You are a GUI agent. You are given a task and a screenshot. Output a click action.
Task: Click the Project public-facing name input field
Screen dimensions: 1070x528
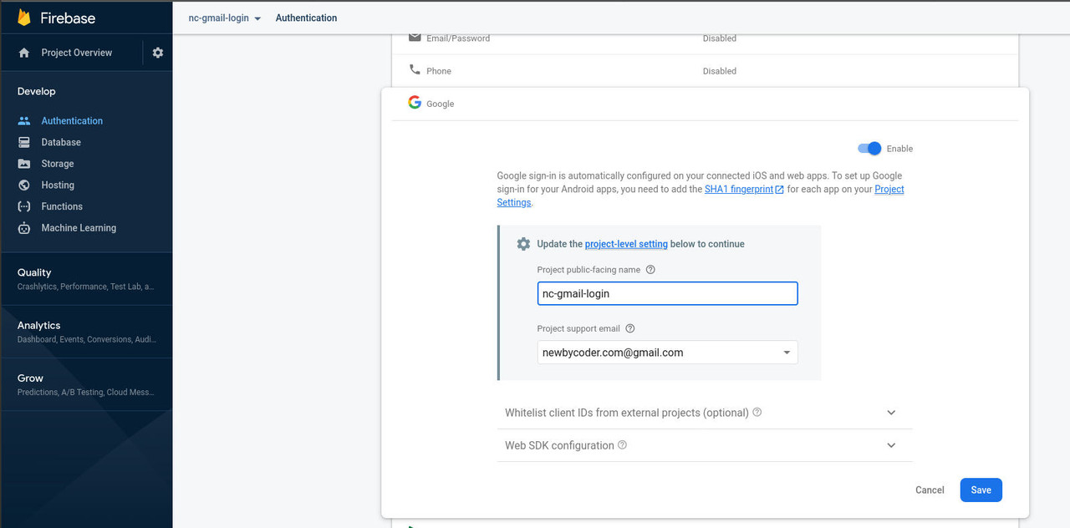click(667, 293)
